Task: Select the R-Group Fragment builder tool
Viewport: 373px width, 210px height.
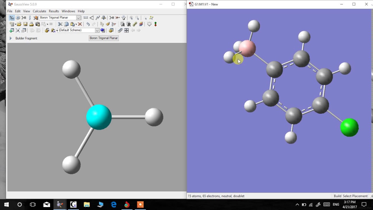Action: [24, 18]
